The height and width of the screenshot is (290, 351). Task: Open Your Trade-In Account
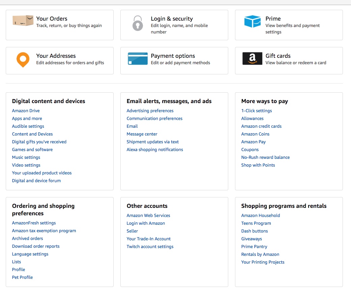pyautogui.click(x=148, y=239)
